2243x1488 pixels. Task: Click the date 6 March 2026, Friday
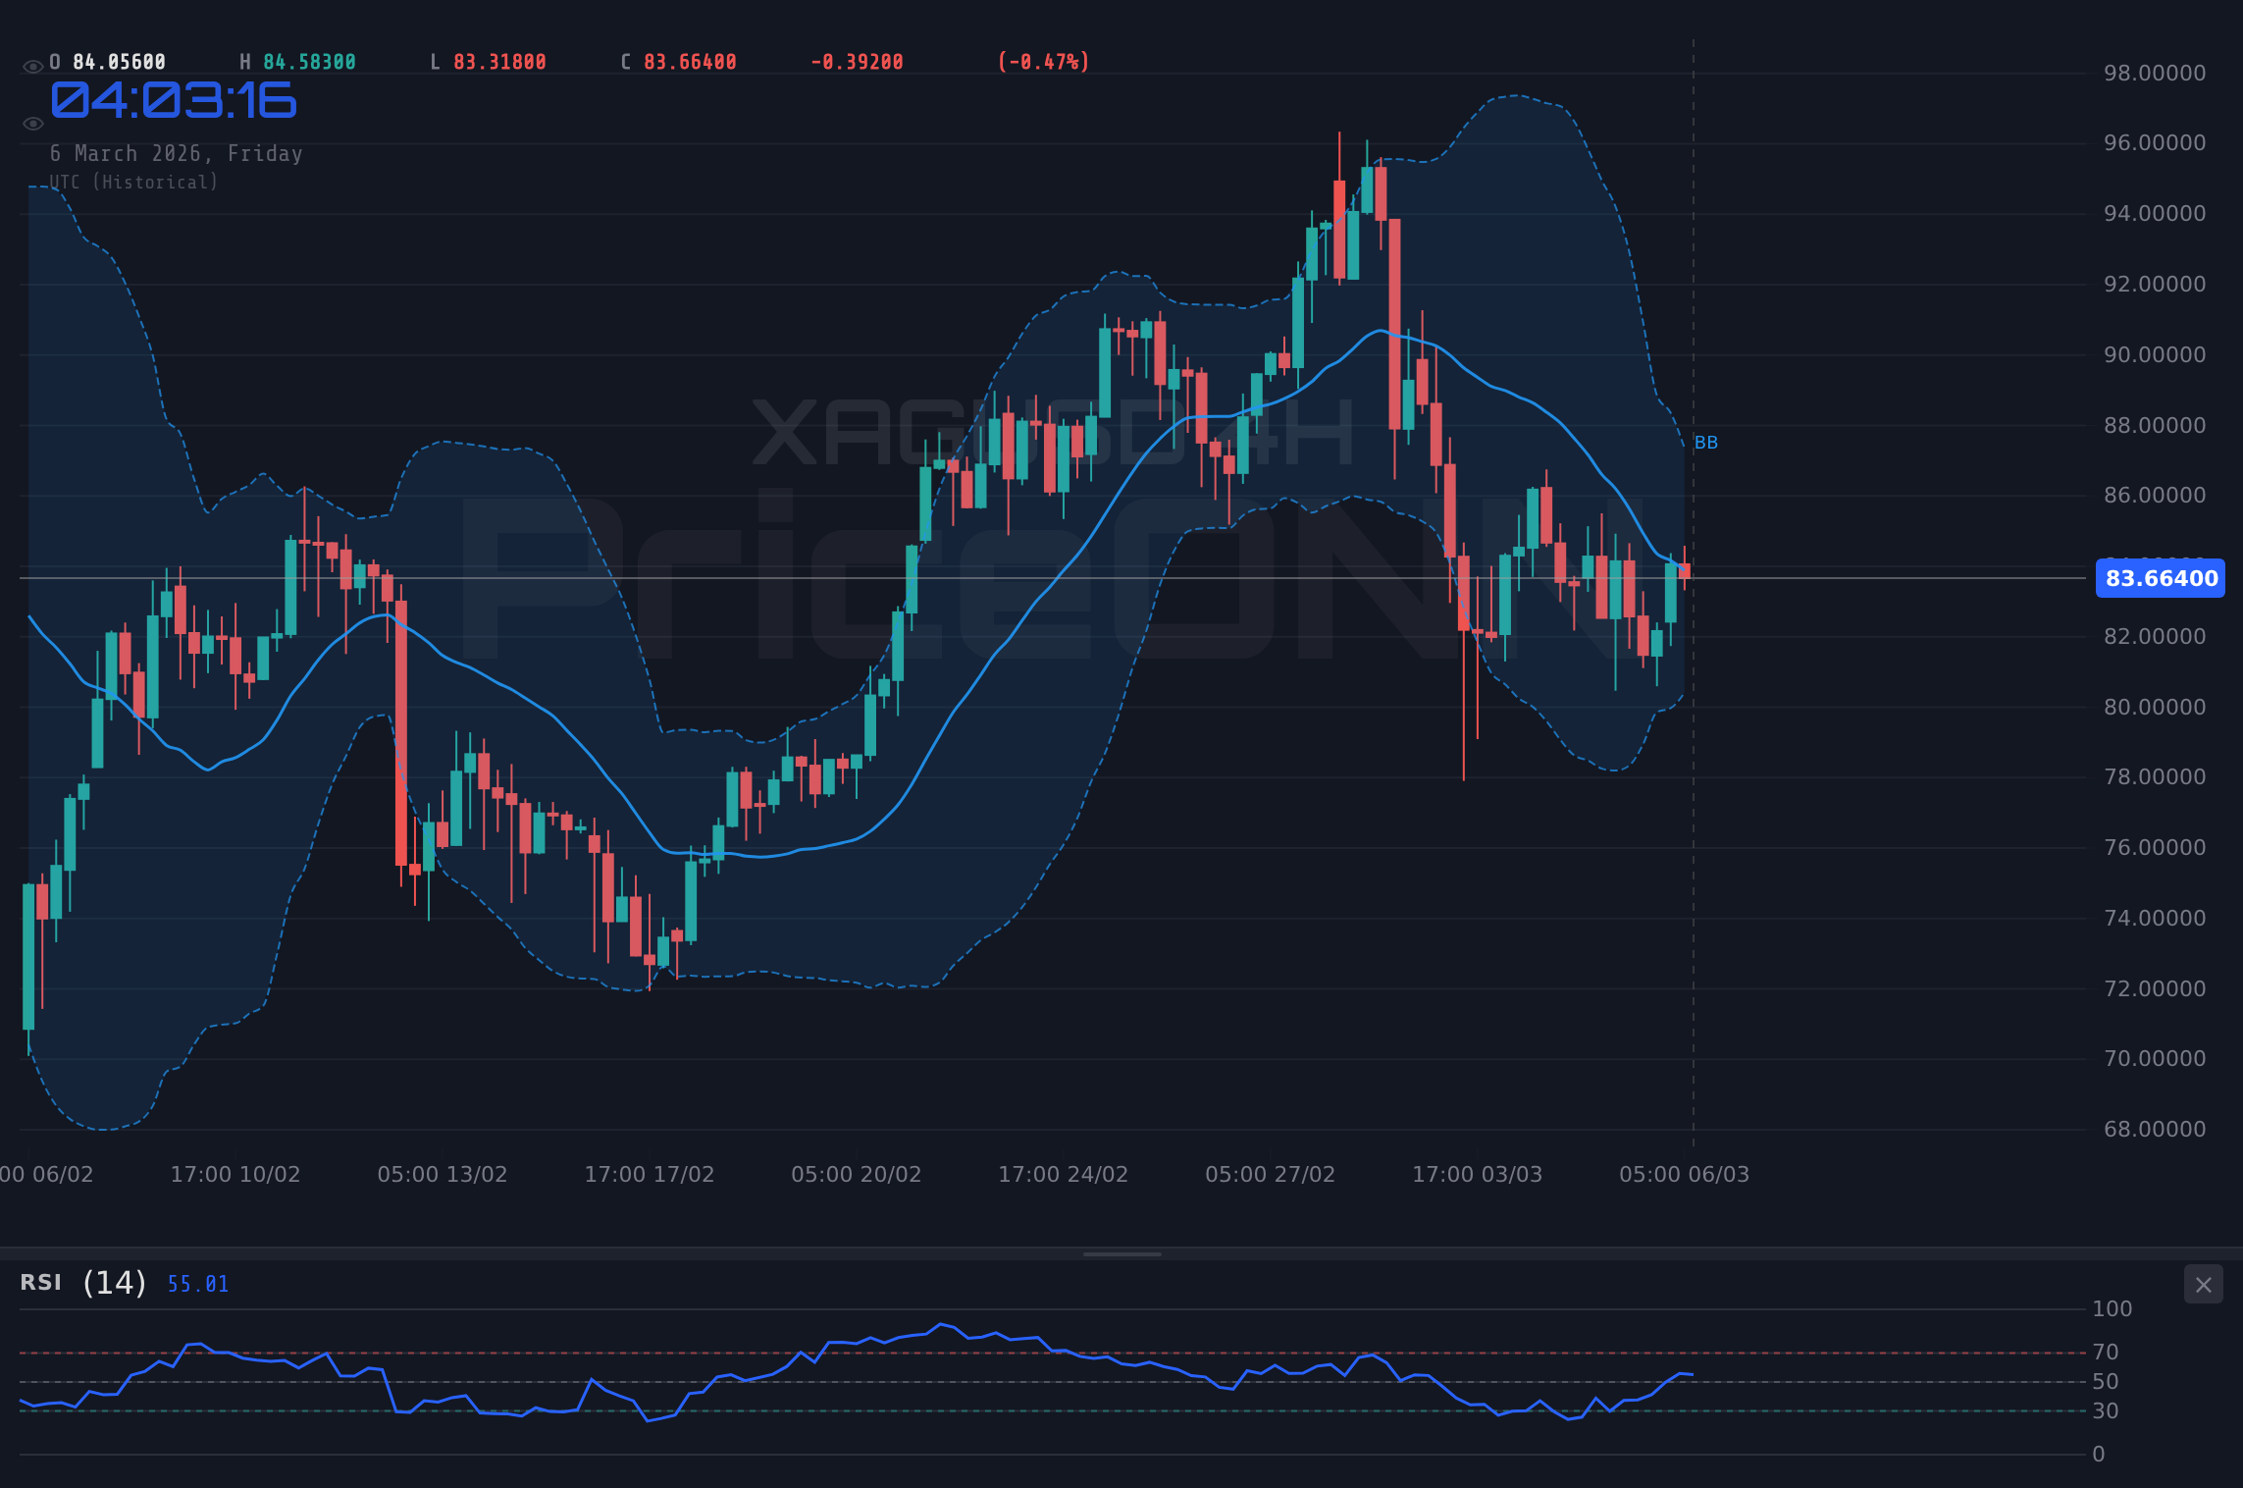click(177, 154)
